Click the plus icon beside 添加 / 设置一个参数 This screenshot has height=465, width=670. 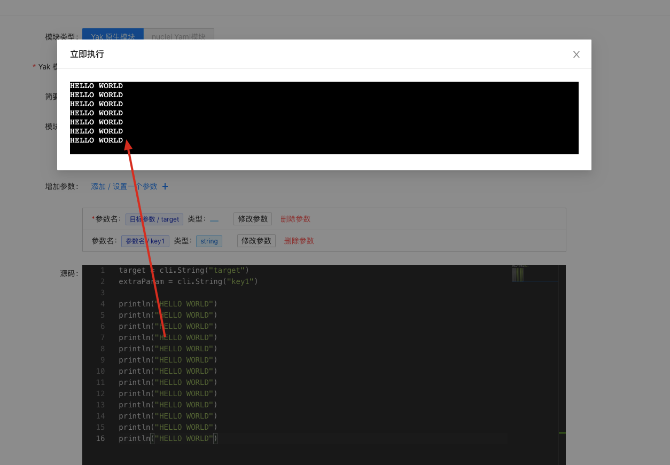[165, 186]
